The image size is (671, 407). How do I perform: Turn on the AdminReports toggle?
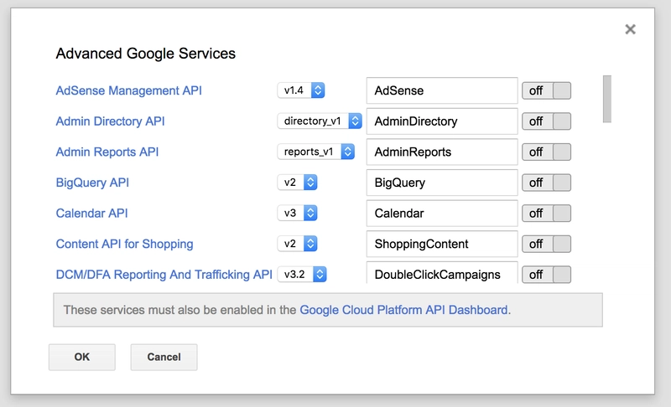[547, 152]
